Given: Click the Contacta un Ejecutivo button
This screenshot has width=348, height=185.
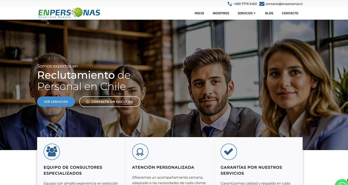Looking at the screenshot, I should click(x=110, y=102).
